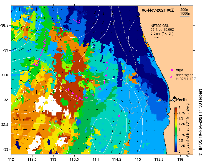
Task: Click the latitude tick label -33
Action: [5, 150]
